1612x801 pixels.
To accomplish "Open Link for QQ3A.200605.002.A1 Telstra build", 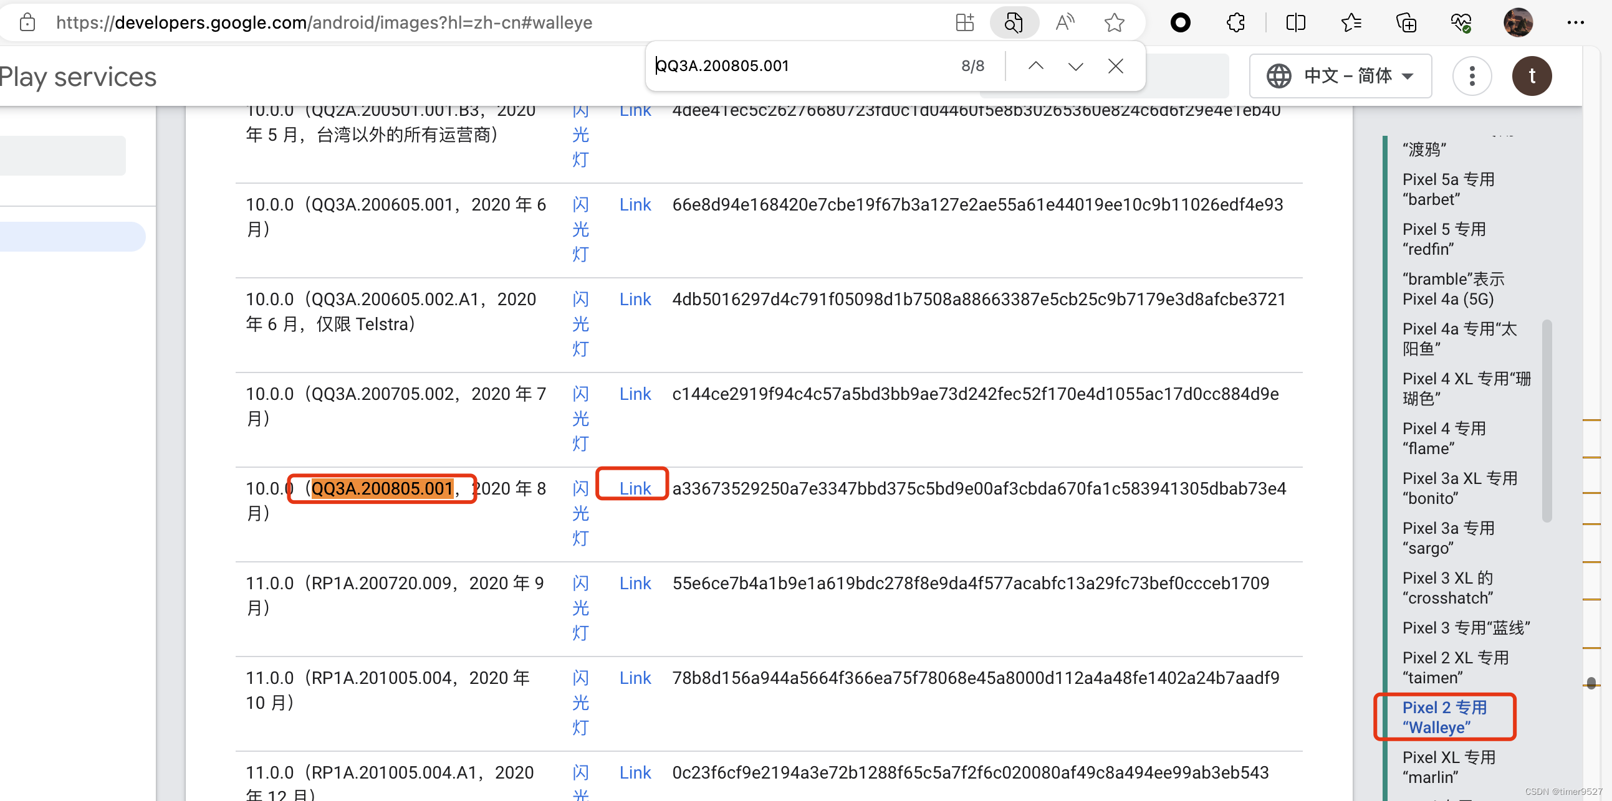I will 635,299.
